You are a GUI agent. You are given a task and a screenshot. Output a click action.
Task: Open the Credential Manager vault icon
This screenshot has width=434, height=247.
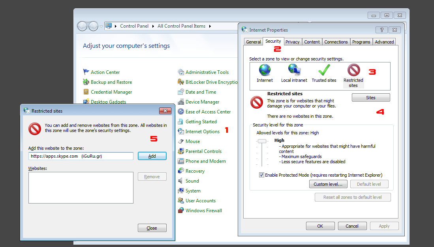coord(86,92)
